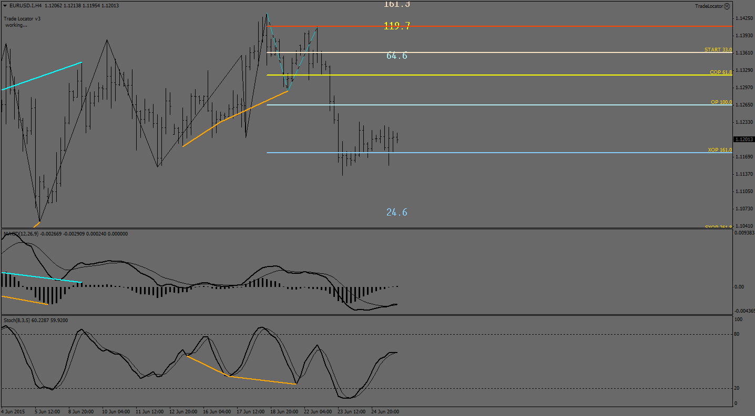The width and height of the screenshot is (755, 416).
Task: Click the 23 Jun 12:00 time label
Action: pyautogui.click(x=352, y=412)
